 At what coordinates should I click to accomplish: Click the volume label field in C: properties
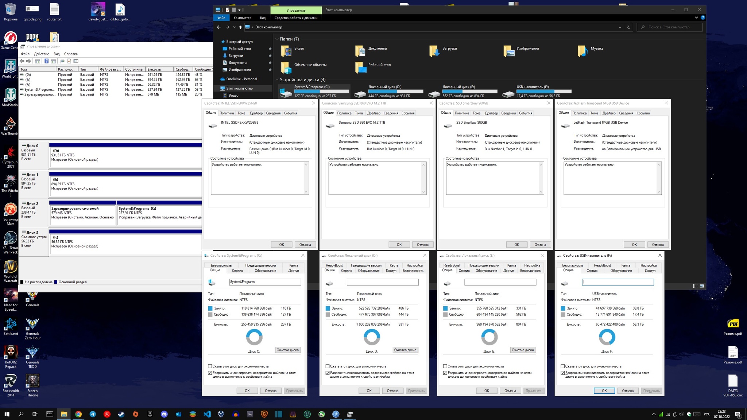265,282
